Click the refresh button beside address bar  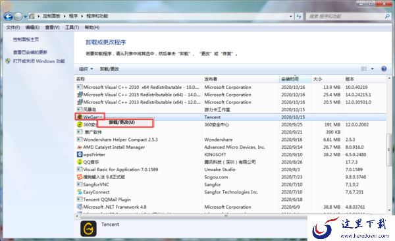299,16
